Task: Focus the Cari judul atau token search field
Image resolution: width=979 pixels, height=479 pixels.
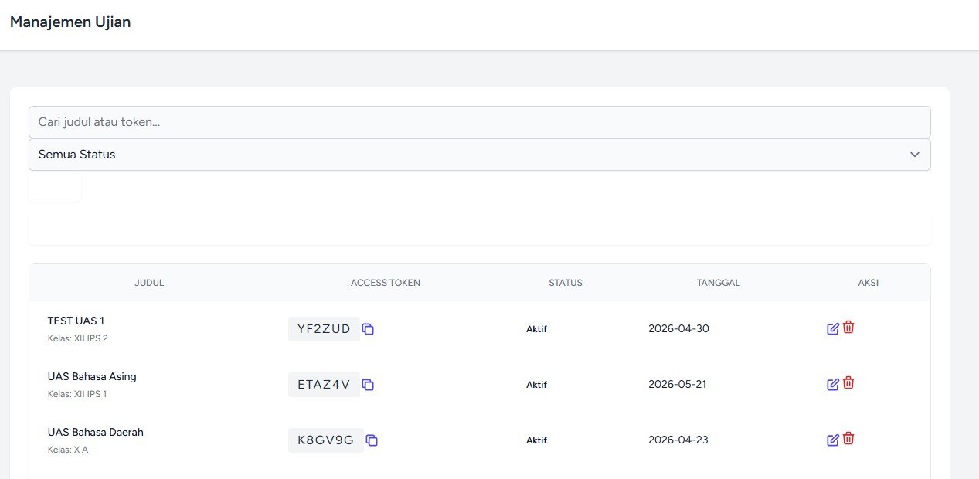Action: 480,122
